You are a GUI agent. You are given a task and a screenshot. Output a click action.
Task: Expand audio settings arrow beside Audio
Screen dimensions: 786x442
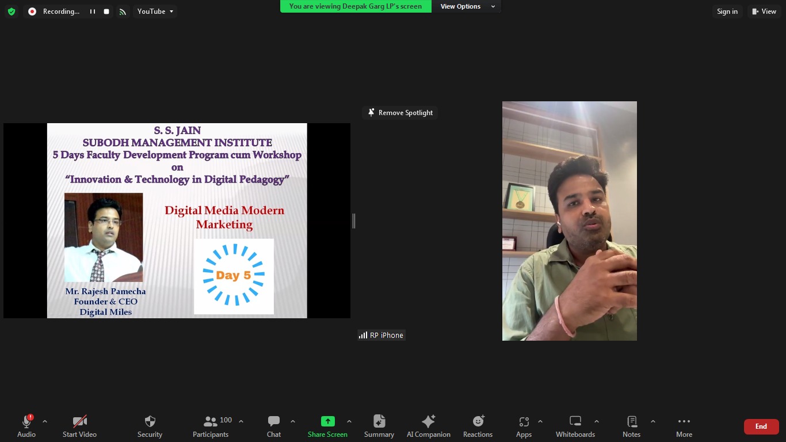point(45,421)
